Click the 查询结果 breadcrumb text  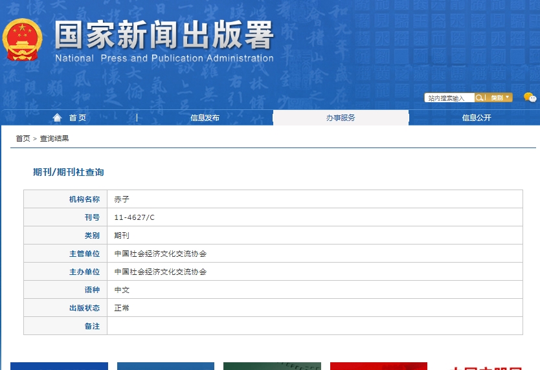pyautogui.click(x=54, y=138)
